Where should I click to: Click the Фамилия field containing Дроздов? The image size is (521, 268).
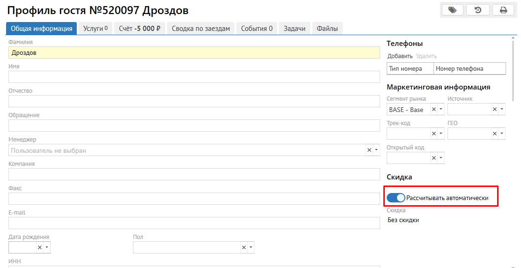pyautogui.click(x=194, y=52)
